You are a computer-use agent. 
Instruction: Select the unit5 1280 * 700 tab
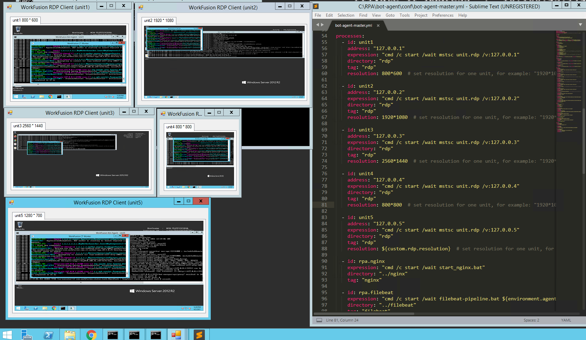click(x=28, y=216)
